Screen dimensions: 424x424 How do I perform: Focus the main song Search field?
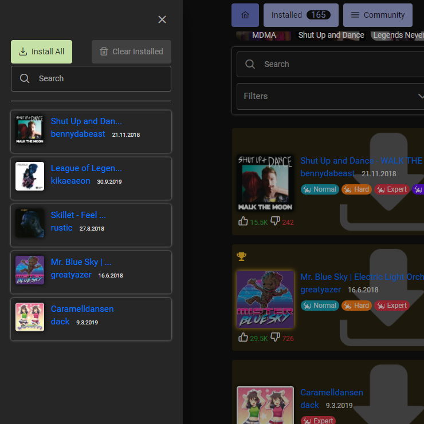(x=331, y=64)
